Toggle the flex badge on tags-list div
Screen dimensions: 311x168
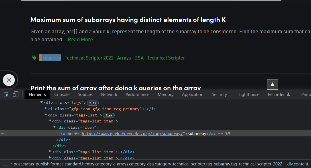pos(109,115)
